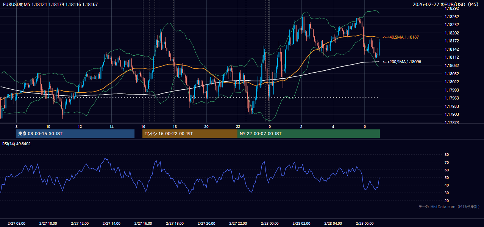
Task: Click the bottom time label 2/27 08:00
Action: (x=16, y=224)
